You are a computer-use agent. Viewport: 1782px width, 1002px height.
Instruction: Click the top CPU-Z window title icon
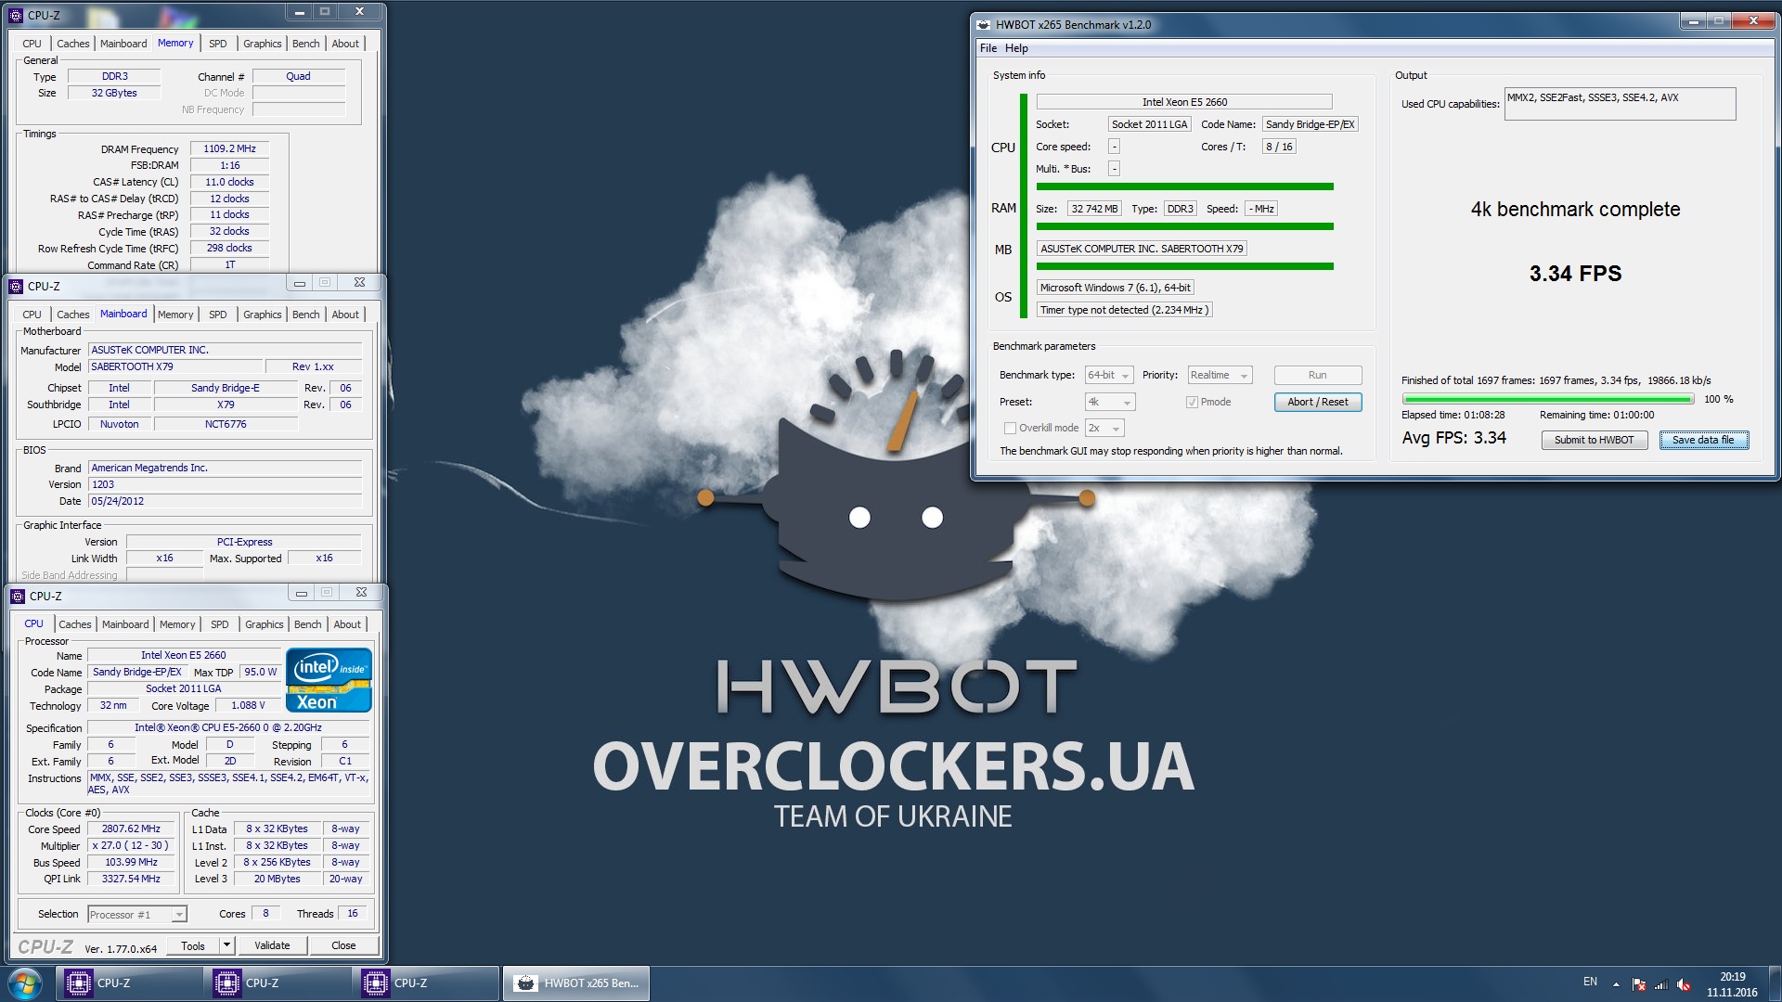[16, 16]
